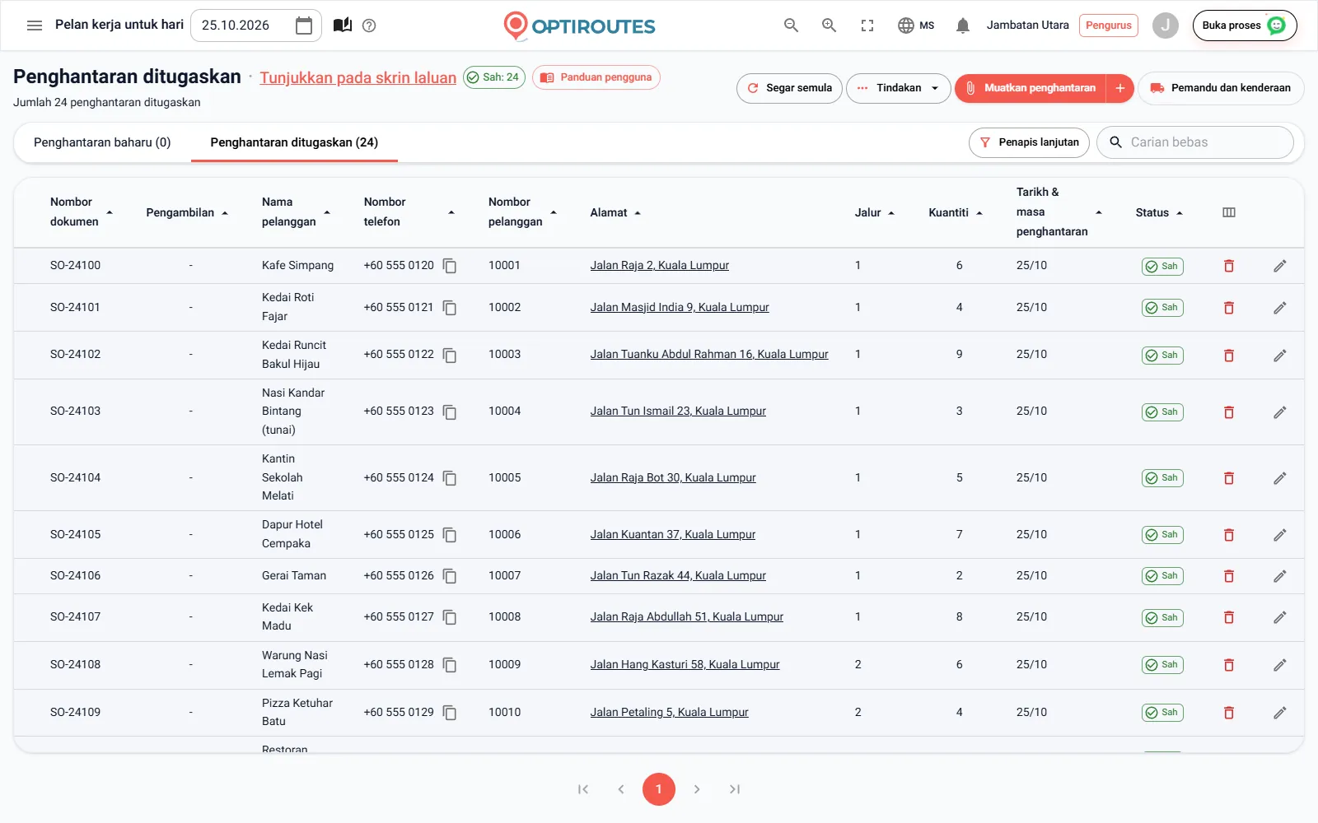The height and width of the screenshot is (823, 1318).
Task: Click Muatkan penghantaran button
Action: (x=1031, y=88)
